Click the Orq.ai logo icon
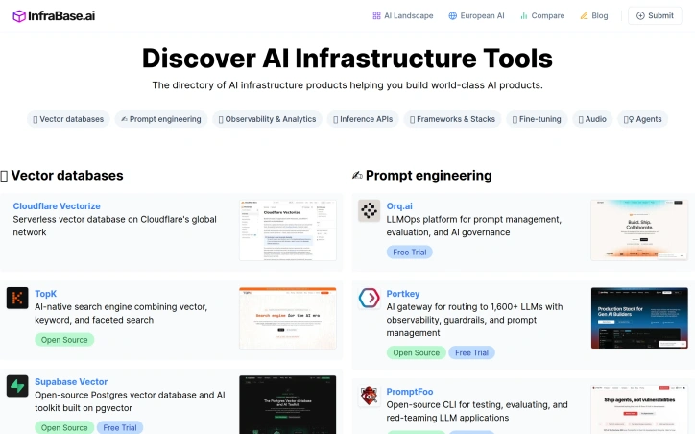Screen dimensions: 695x434 pos(370,210)
